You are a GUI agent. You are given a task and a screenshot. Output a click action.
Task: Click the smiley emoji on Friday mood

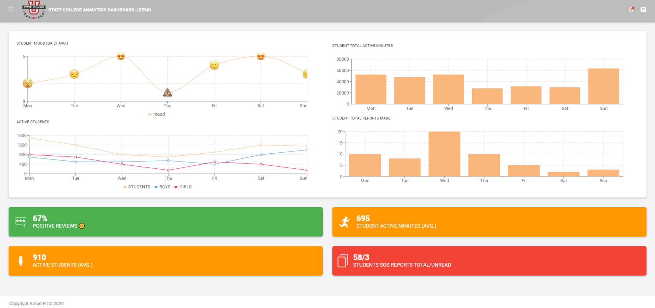214,65
